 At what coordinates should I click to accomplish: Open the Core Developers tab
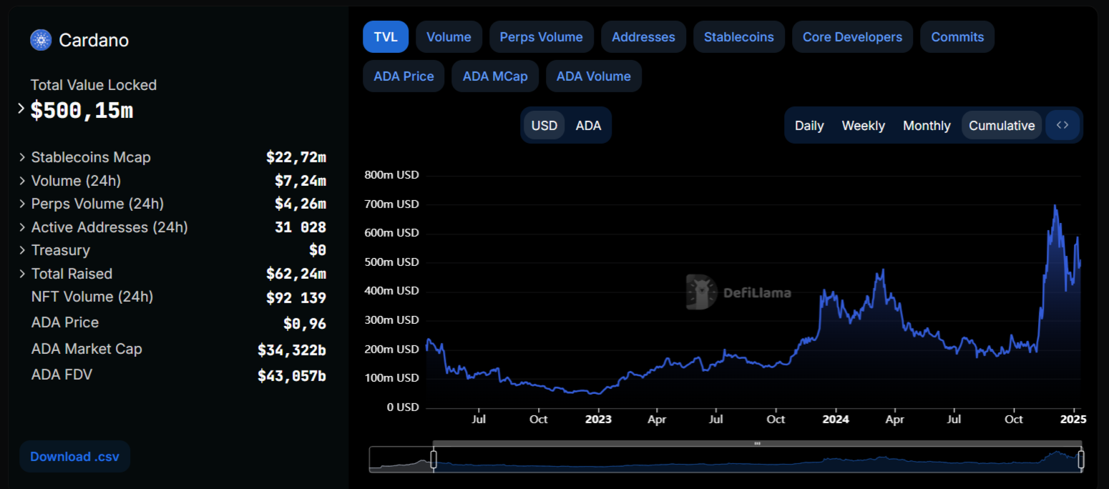tap(852, 37)
